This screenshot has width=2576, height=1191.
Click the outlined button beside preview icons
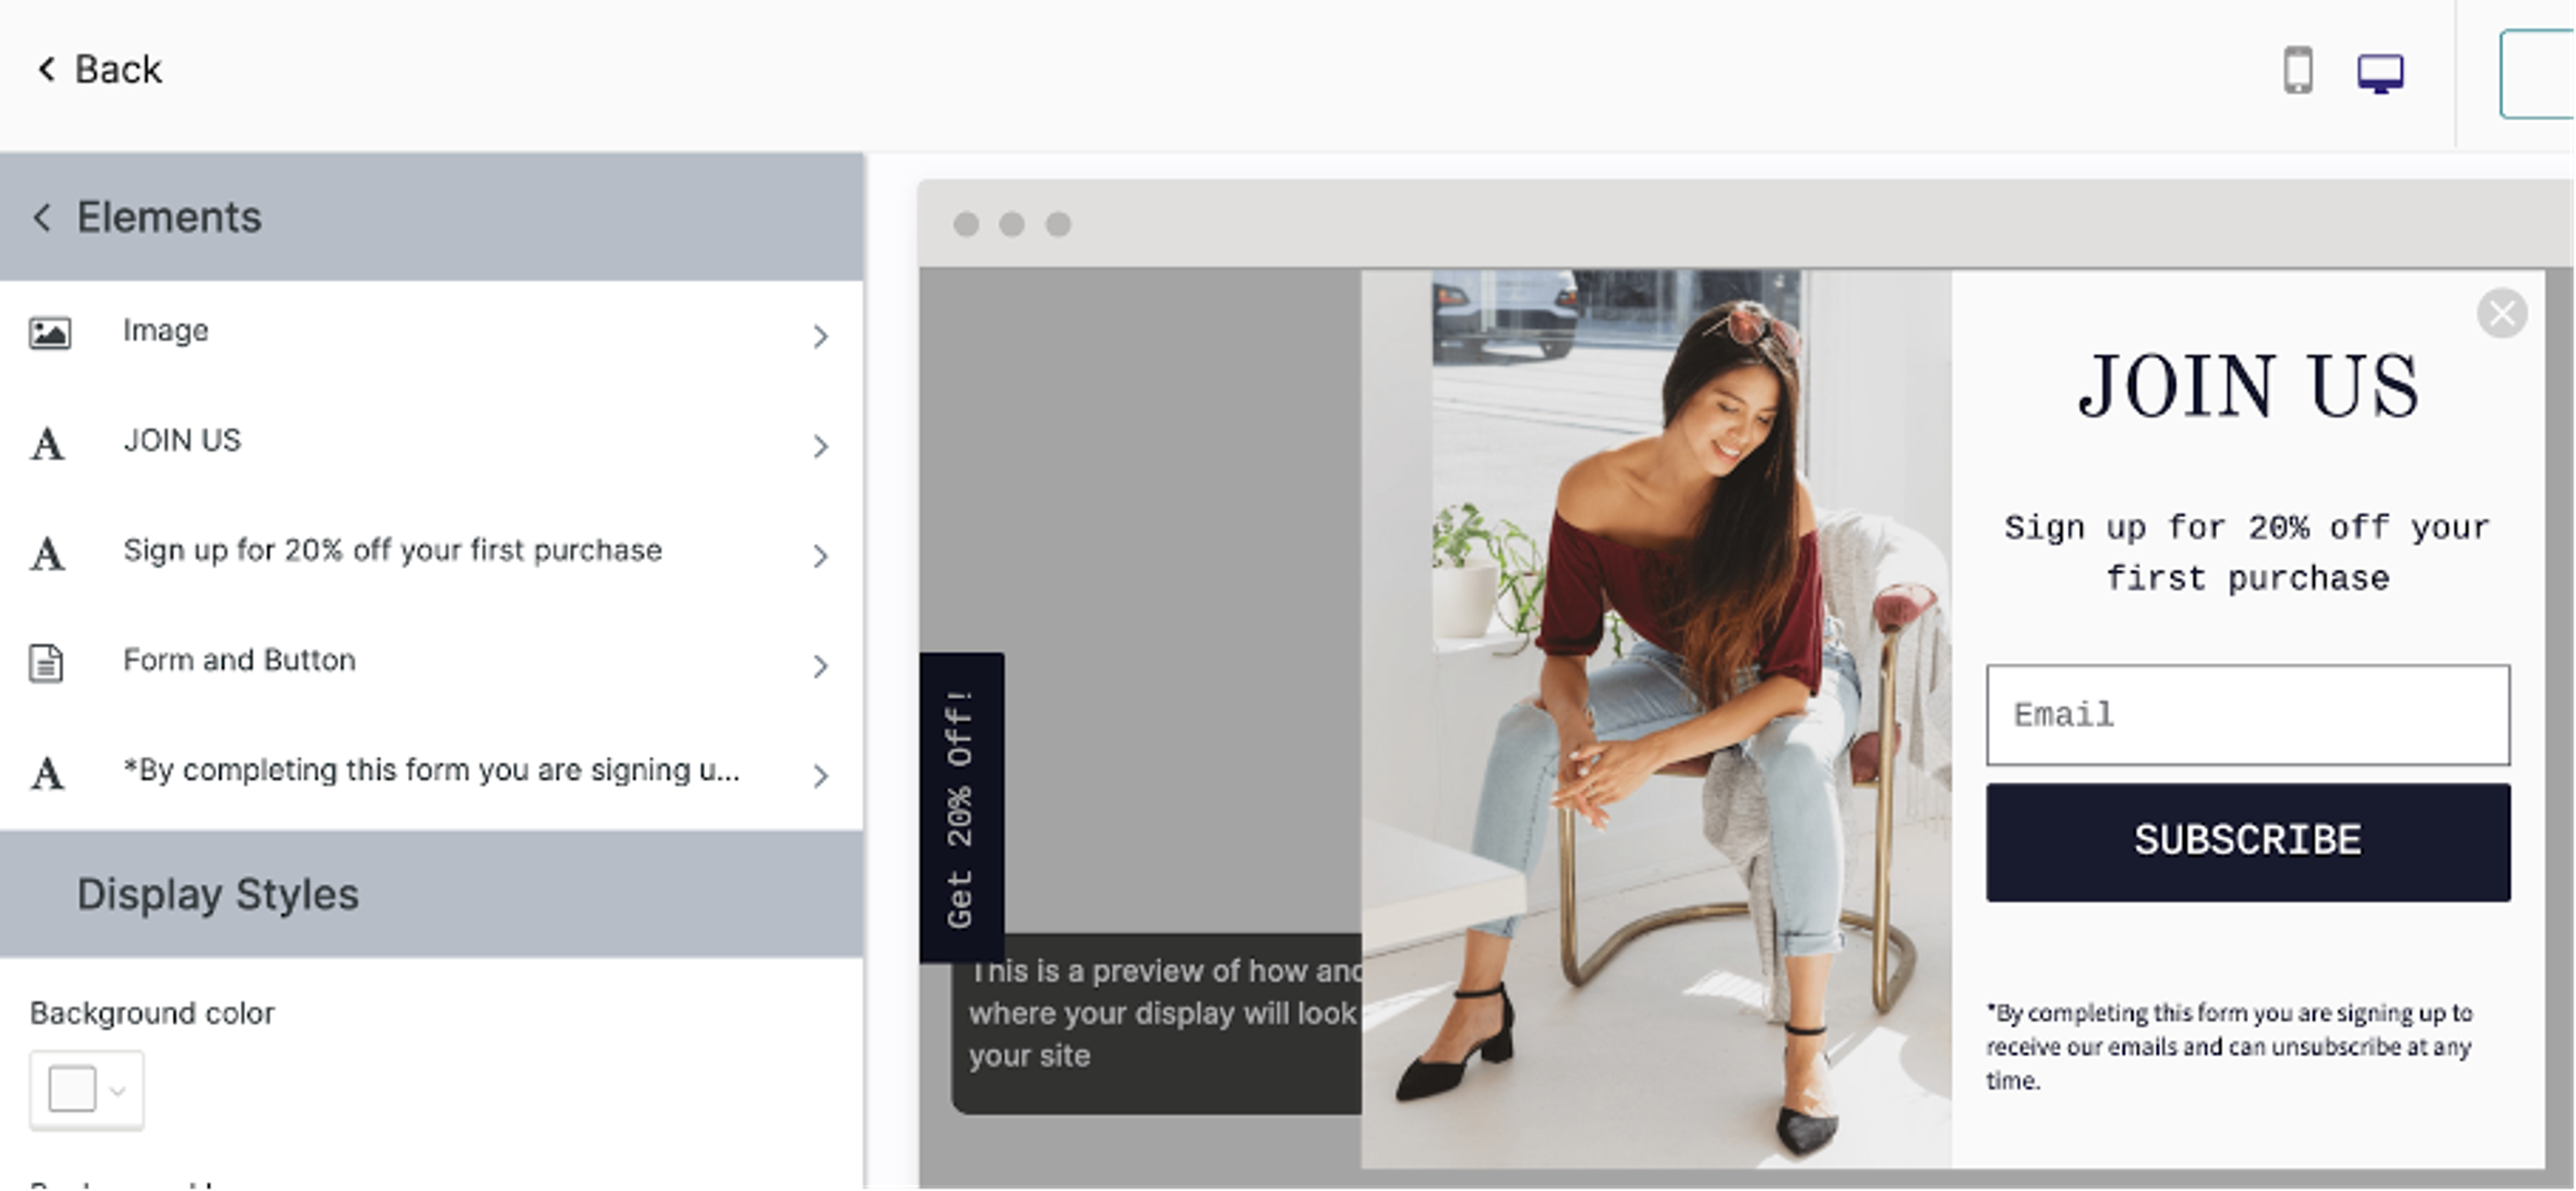[2537, 74]
